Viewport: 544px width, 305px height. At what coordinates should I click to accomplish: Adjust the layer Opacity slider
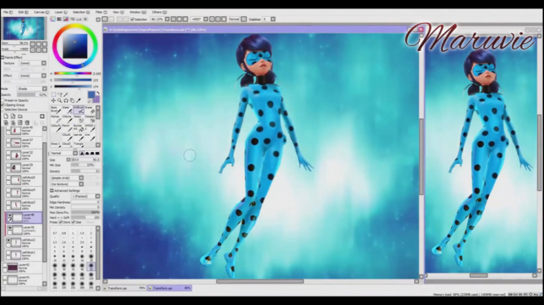(x=32, y=95)
